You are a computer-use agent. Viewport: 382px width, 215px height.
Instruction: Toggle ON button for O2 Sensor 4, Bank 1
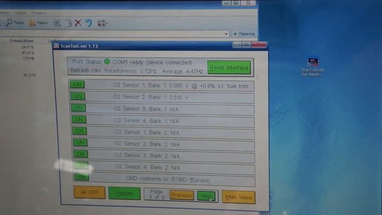click(79, 119)
